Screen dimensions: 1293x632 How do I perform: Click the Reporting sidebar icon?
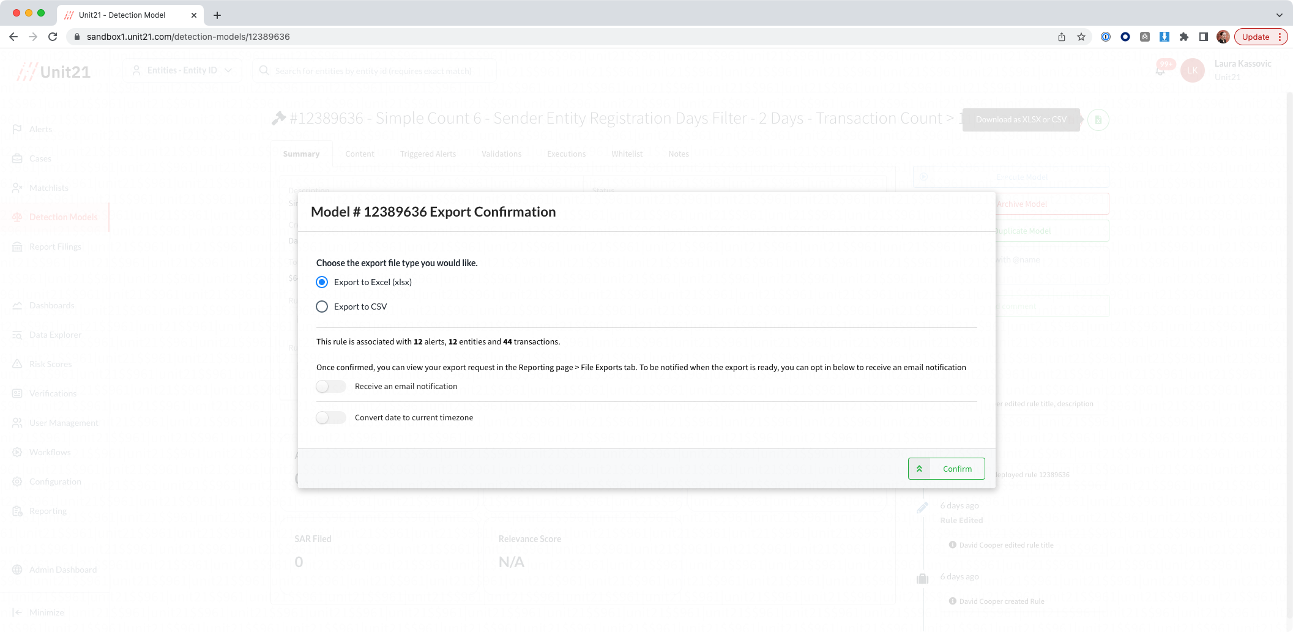(17, 511)
